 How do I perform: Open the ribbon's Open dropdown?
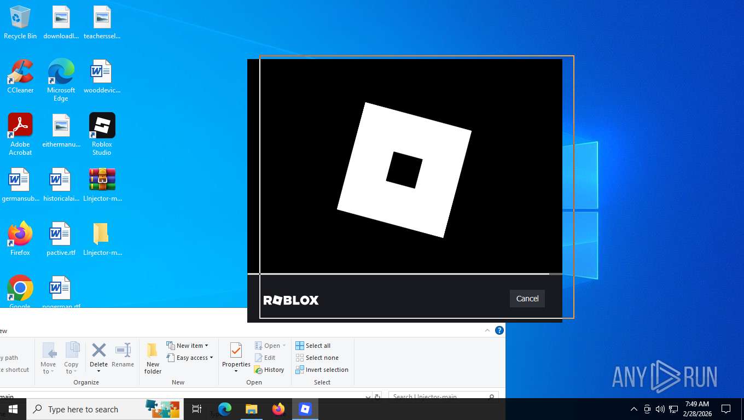pyautogui.click(x=270, y=346)
